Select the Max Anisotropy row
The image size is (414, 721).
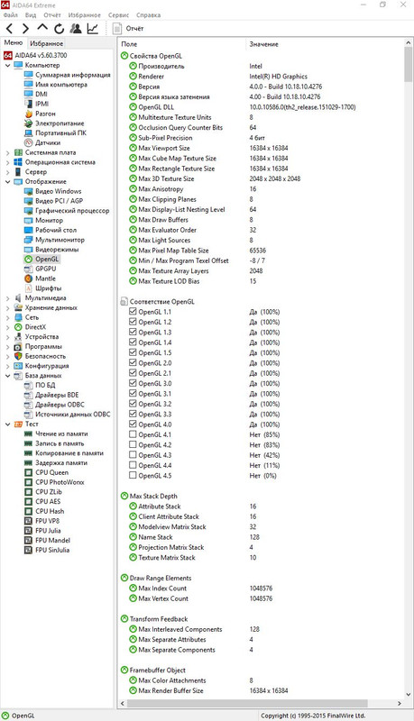tap(261, 189)
